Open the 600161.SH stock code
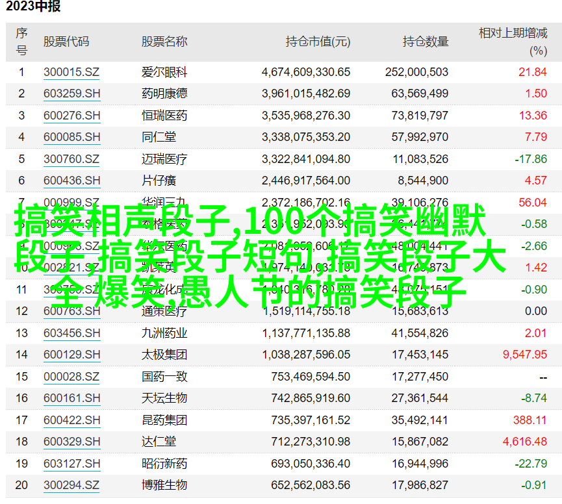The height and width of the screenshot is (504, 562). click(x=72, y=398)
